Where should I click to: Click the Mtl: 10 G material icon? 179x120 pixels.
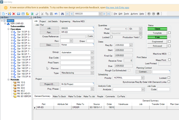click(15, 83)
